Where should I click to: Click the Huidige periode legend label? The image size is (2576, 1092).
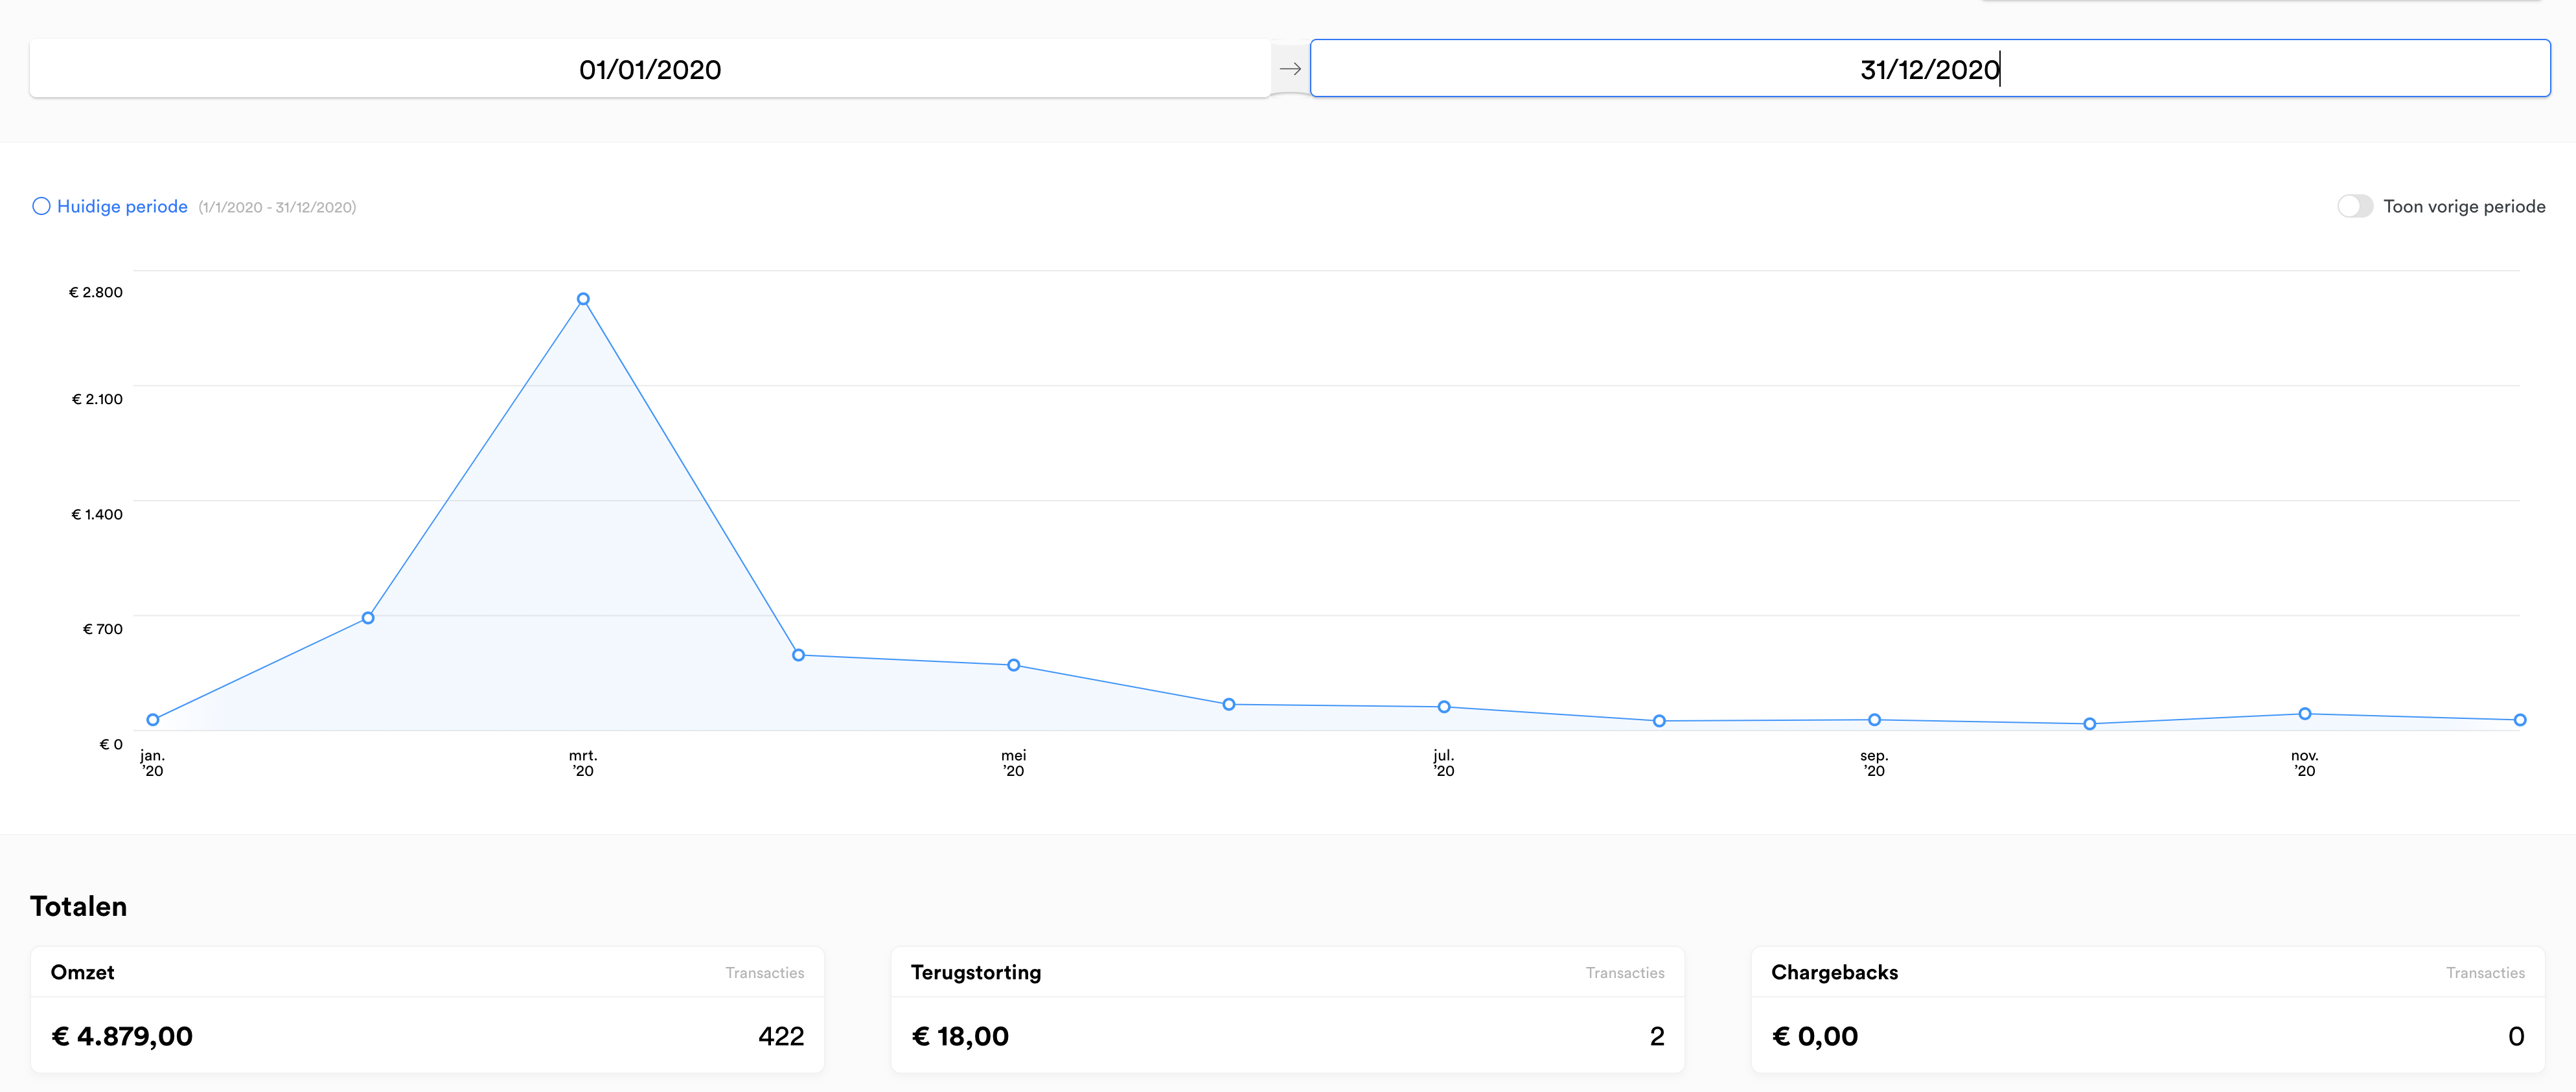pyautogui.click(x=122, y=206)
